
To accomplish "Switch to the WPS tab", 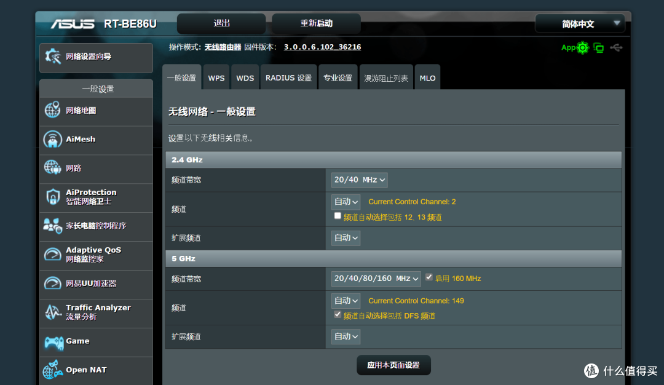I will tap(216, 78).
